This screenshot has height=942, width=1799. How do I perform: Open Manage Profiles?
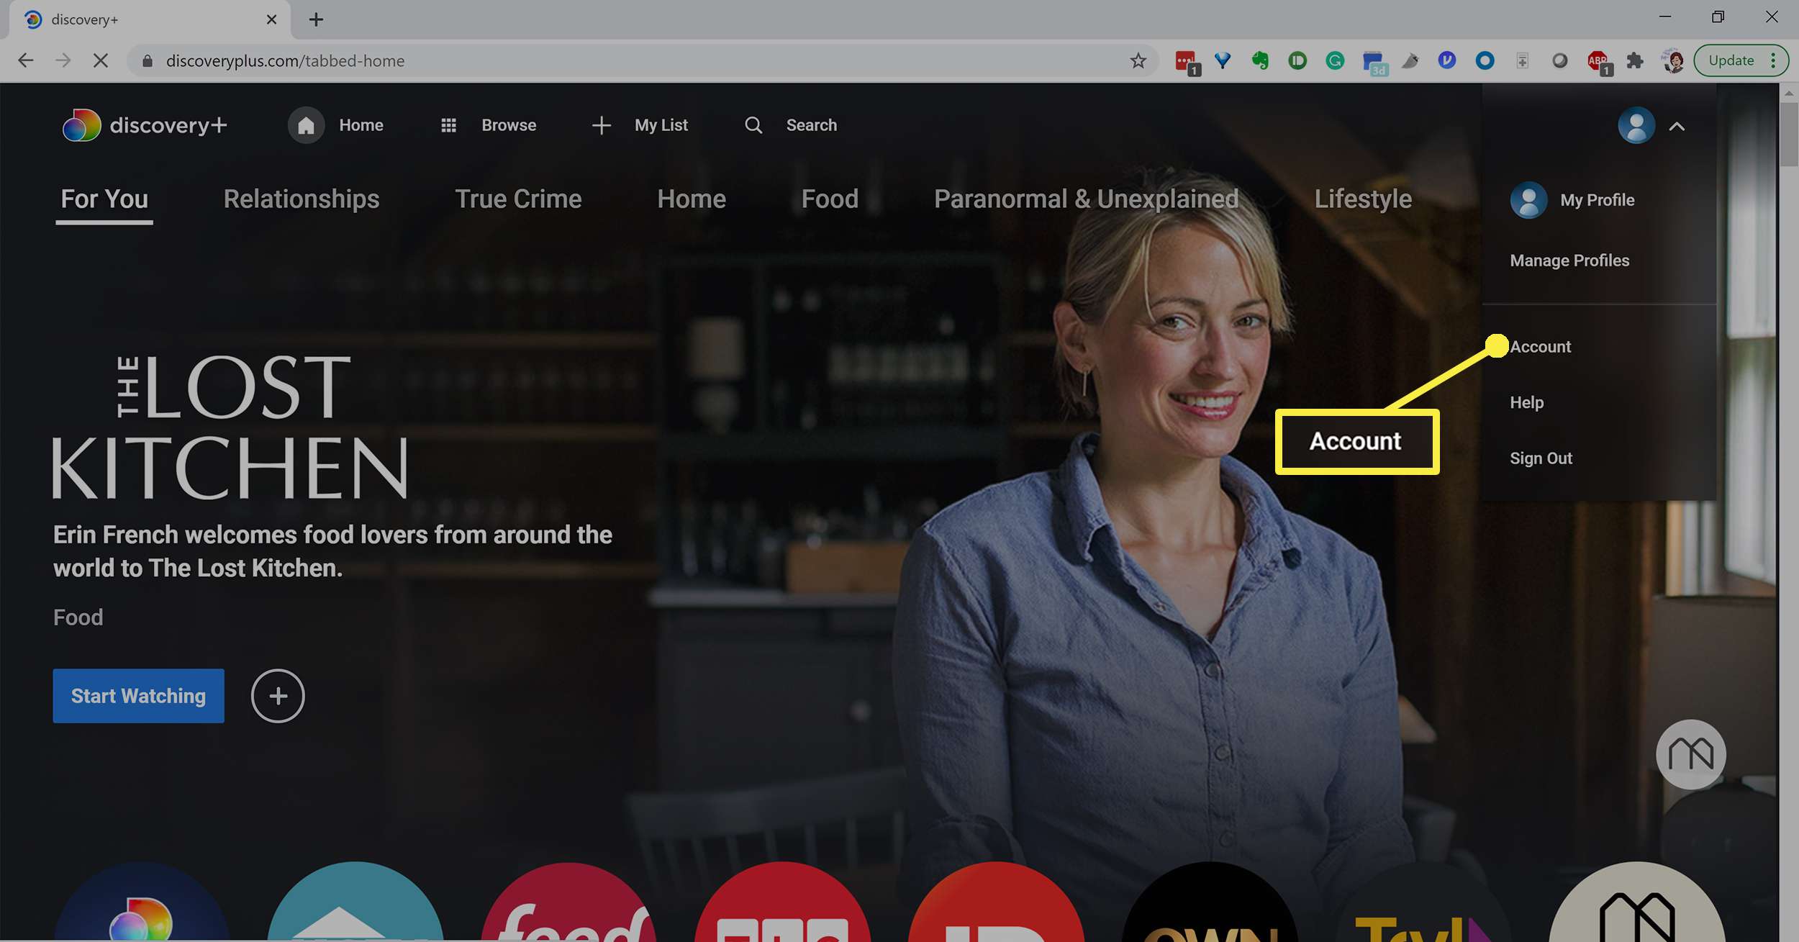click(x=1569, y=261)
